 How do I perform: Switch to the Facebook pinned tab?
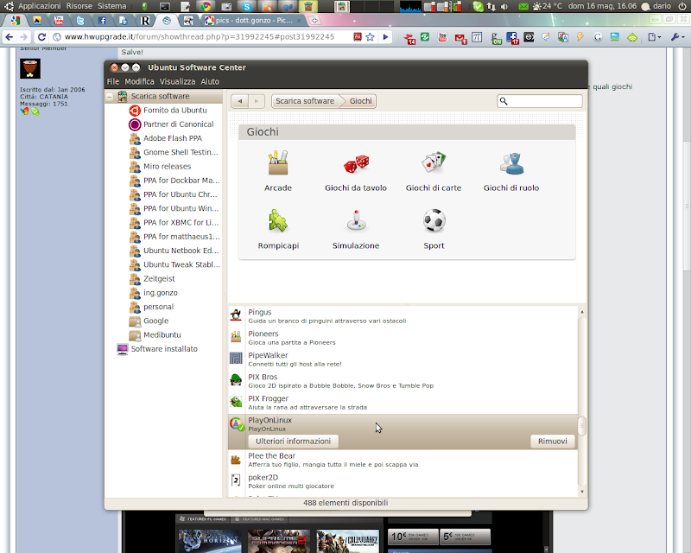tap(102, 20)
